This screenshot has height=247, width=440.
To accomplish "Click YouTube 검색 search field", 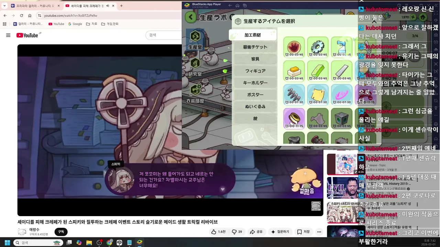I will click(164, 35).
